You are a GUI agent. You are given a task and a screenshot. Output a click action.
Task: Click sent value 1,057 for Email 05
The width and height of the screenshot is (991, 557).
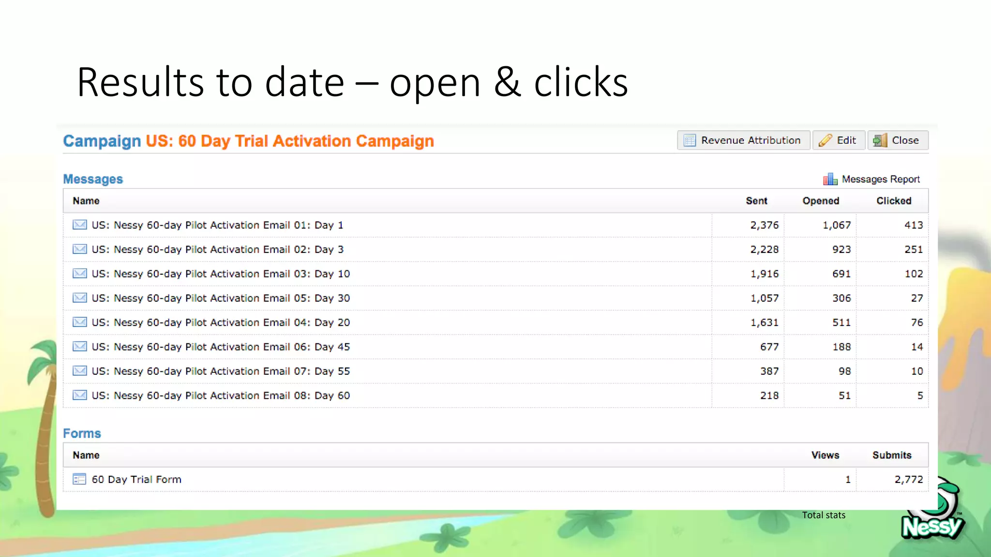[765, 298]
